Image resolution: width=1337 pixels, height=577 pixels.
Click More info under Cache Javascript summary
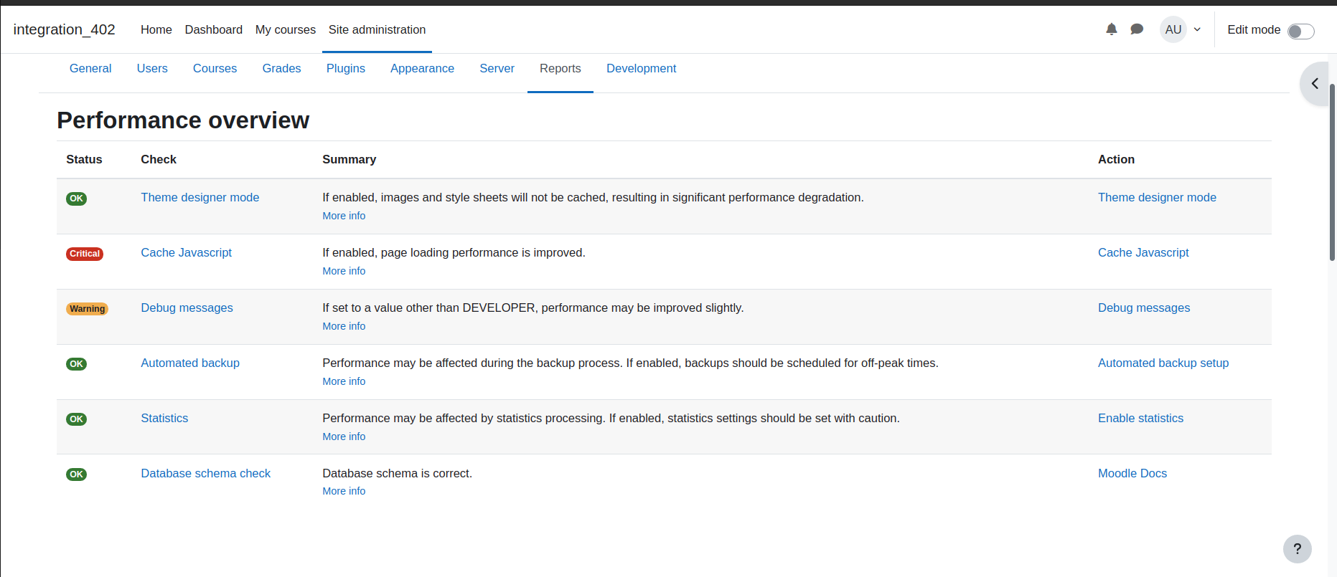click(344, 271)
